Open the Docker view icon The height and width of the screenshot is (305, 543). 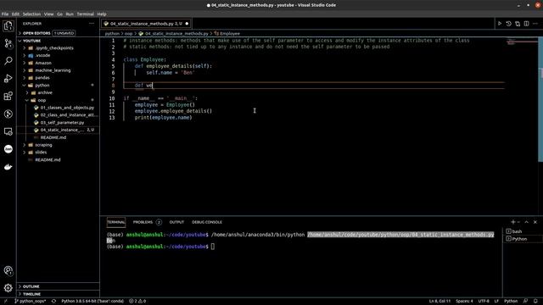tap(8, 167)
